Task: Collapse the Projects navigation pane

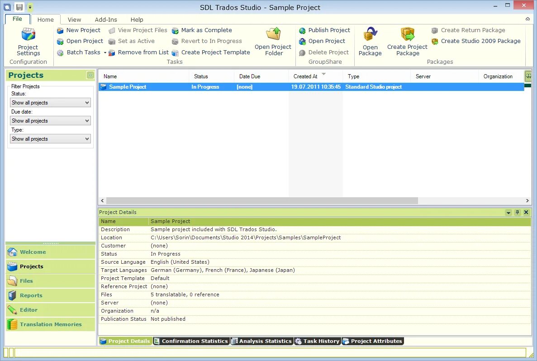Action: tap(90, 75)
